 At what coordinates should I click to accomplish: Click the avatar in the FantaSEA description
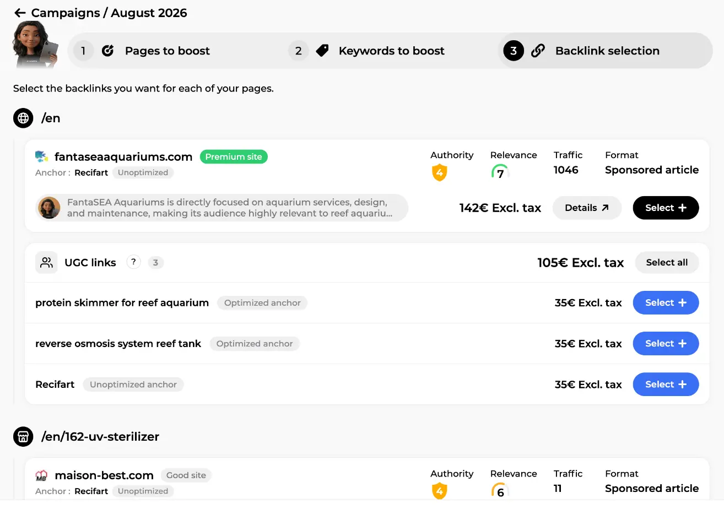49,208
